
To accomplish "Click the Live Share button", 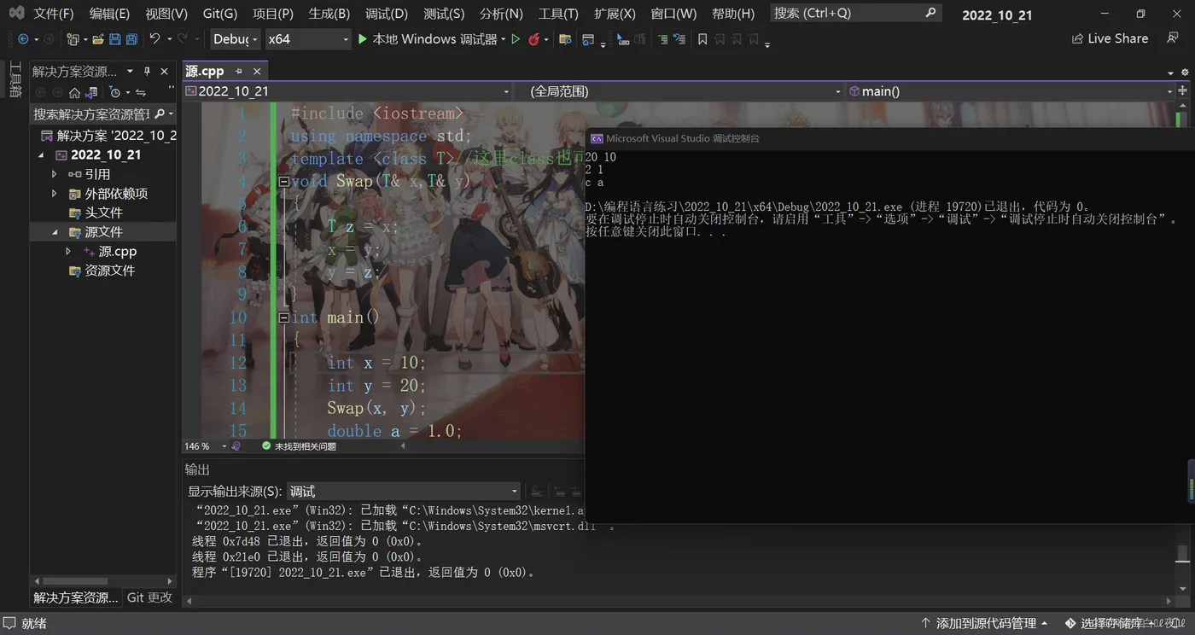I will [1110, 38].
